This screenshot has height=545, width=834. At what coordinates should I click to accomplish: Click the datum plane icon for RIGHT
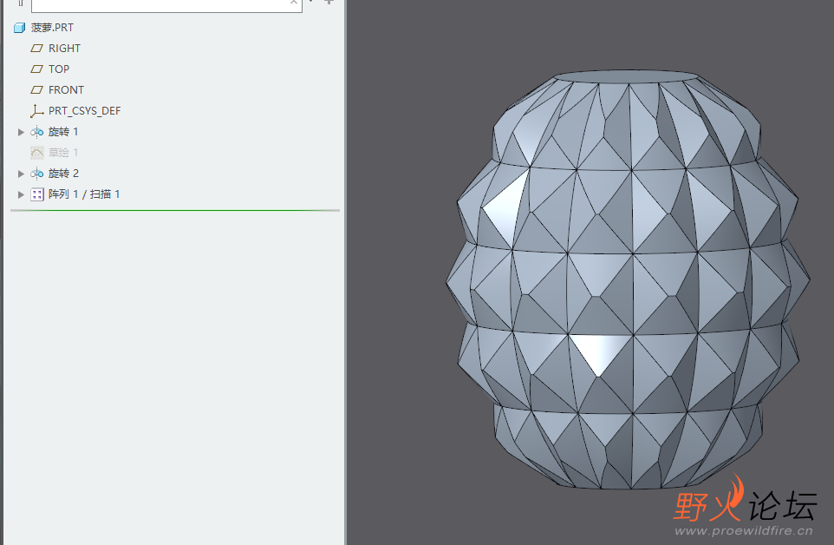pos(36,49)
